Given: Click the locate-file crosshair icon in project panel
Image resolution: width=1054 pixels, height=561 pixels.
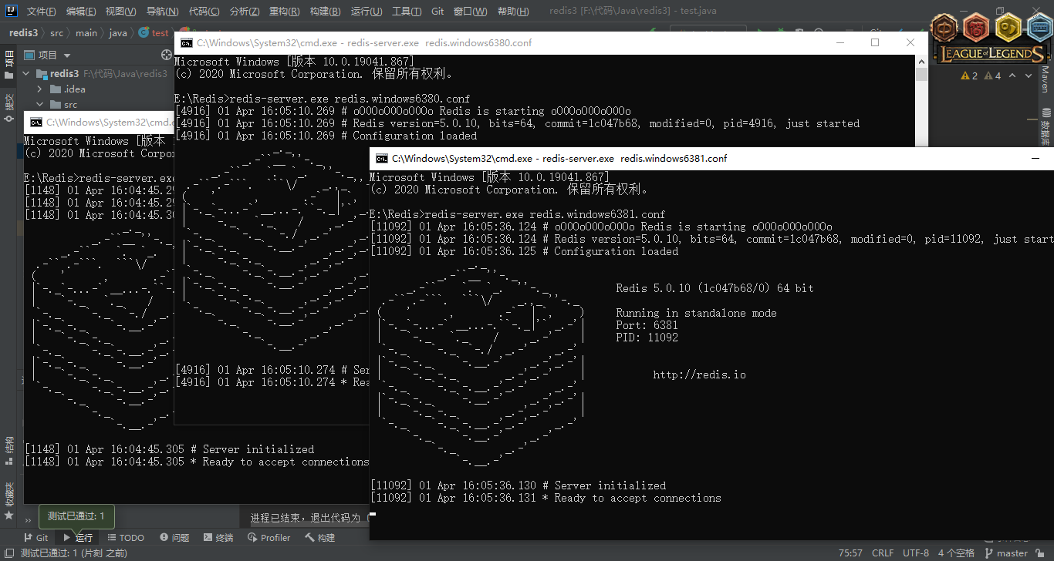Looking at the screenshot, I should tap(166, 55).
